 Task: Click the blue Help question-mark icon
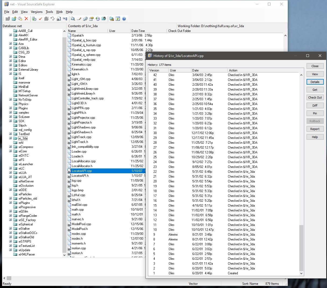pos(124,19)
